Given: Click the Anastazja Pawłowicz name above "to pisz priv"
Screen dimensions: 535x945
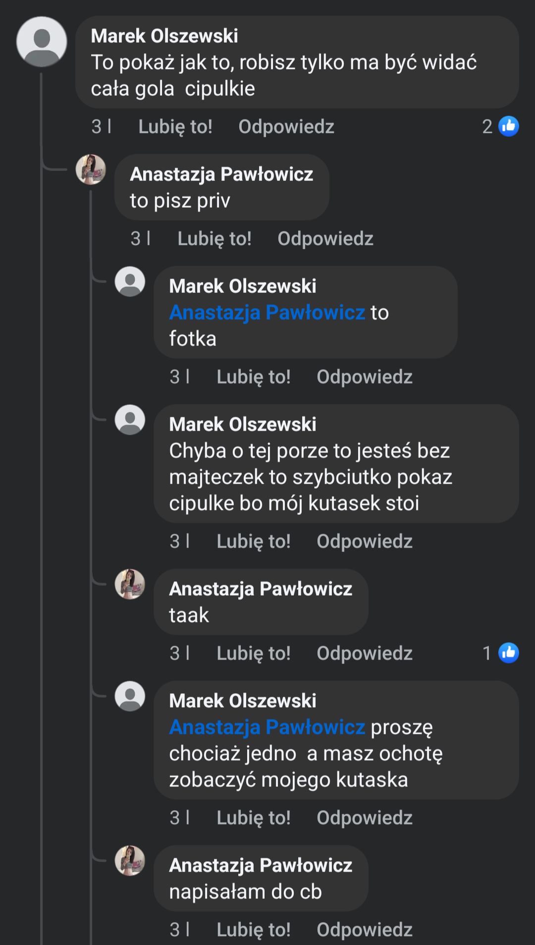Looking at the screenshot, I should pyautogui.click(x=221, y=174).
